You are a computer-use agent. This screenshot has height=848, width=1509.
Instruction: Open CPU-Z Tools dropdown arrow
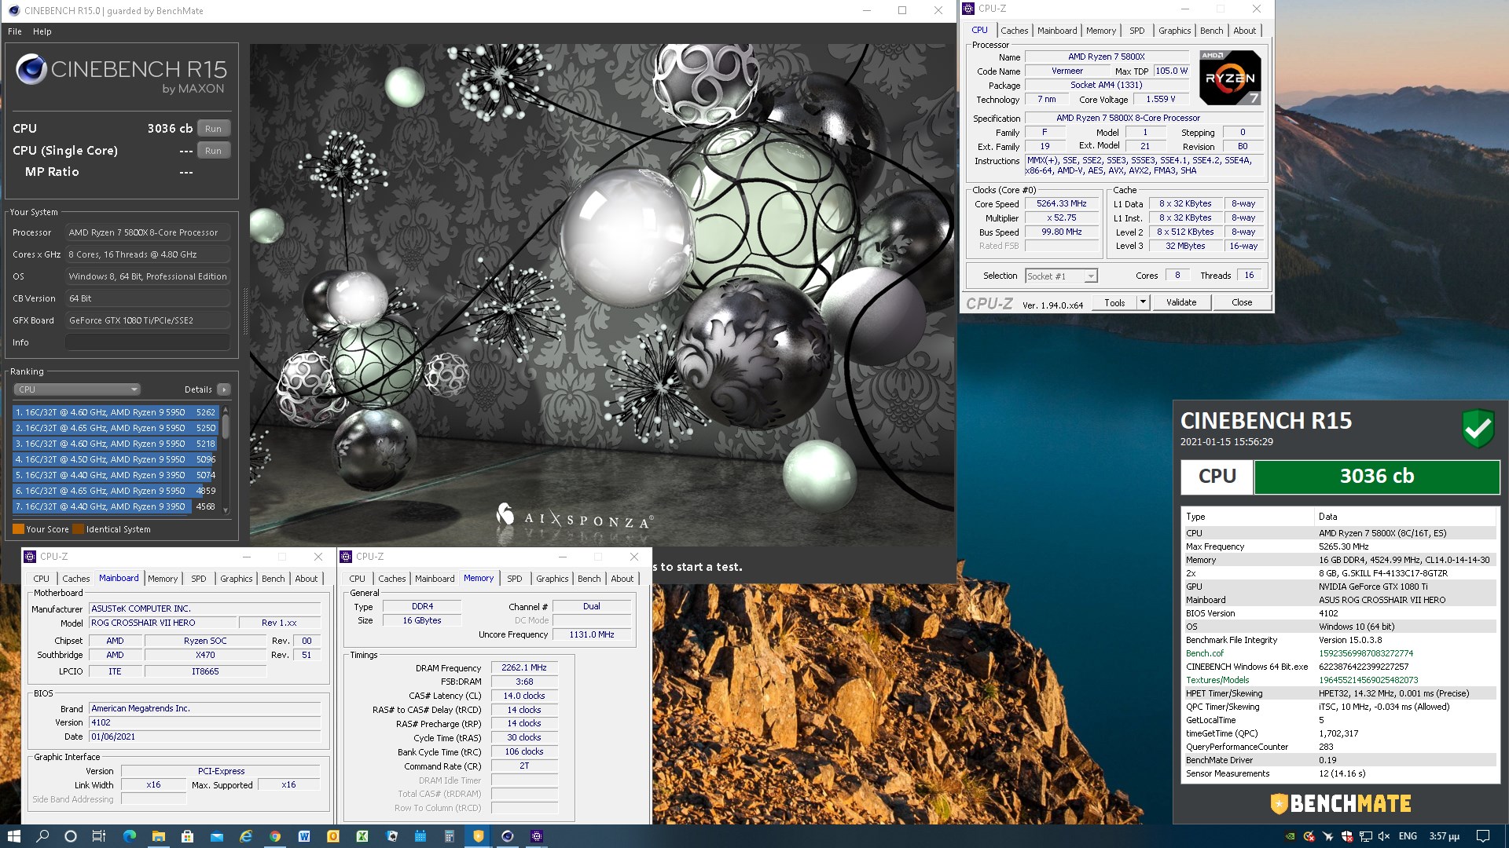click(1143, 302)
